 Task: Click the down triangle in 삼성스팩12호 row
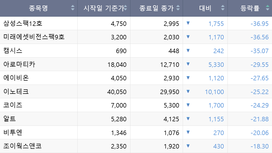188,24
